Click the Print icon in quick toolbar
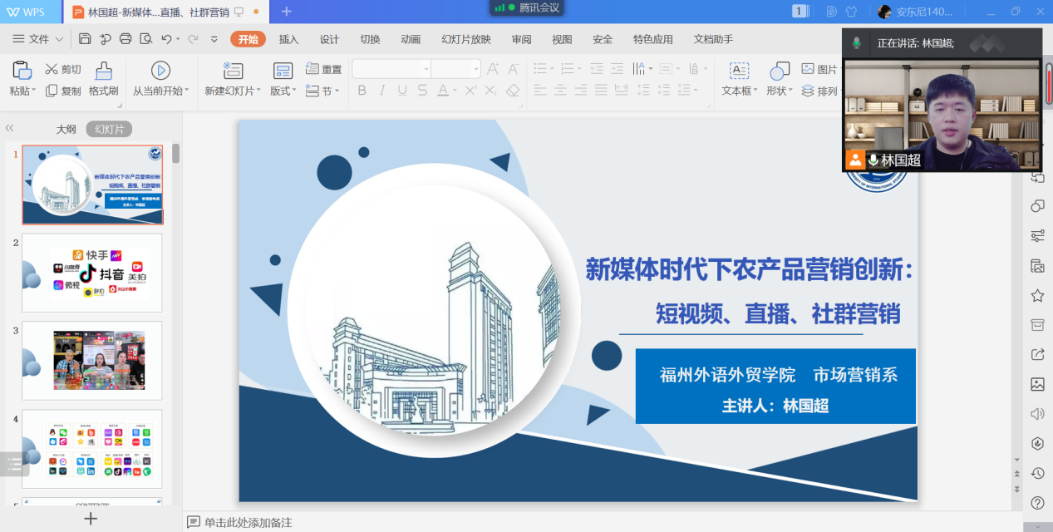Viewport: 1053px width, 532px height. click(x=125, y=39)
